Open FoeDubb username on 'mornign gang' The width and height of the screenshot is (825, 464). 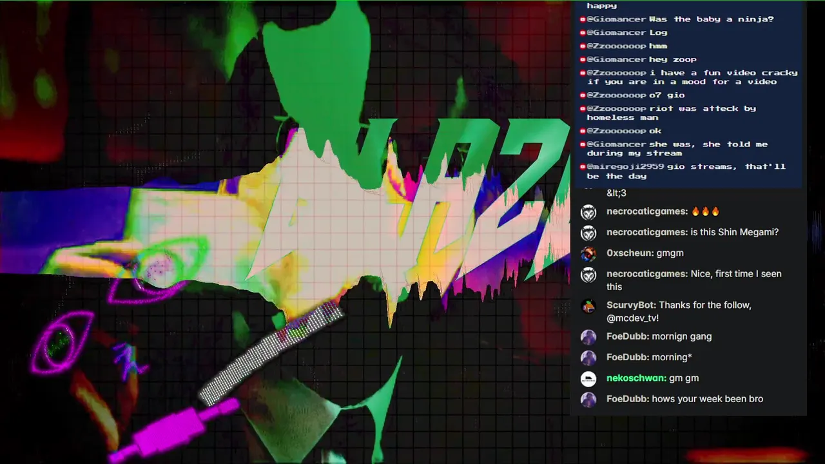tap(627, 336)
